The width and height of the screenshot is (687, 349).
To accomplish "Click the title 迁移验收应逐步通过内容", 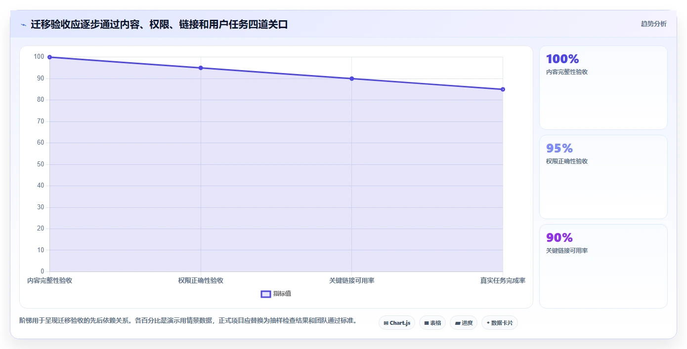I will click(x=159, y=24).
